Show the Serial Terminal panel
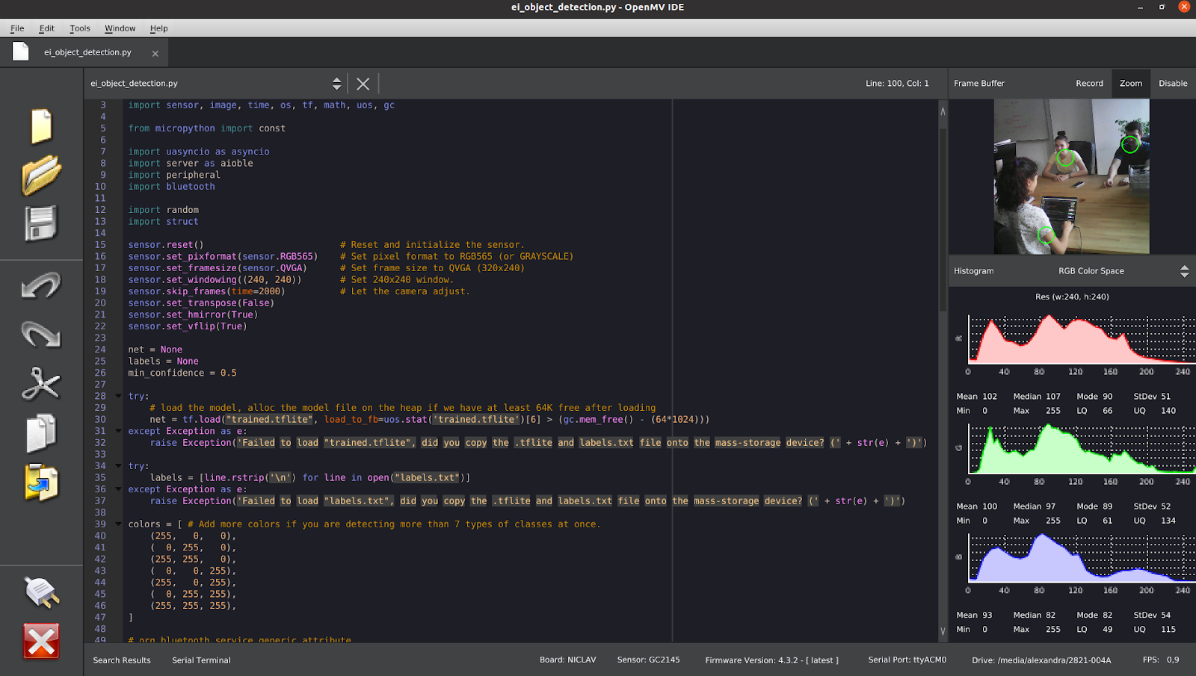The width and height of the screenshot is (1196, 676). click(201, 660)
